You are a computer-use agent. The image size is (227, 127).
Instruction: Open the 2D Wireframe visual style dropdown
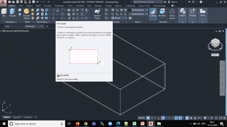[x=138, y=10]
